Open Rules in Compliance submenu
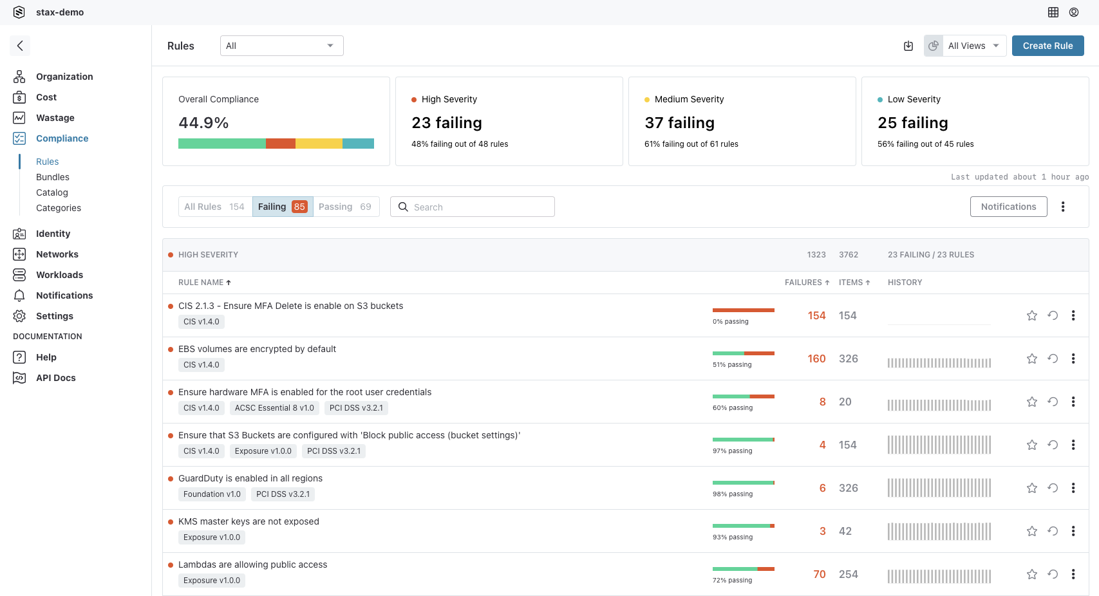Image resolution: width=1099 pixels, height=596 pixels. (x=48, y=162)
